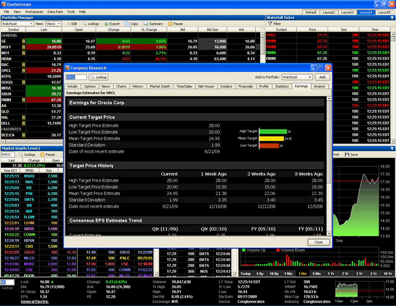
Task: Switch to the Analyst tab
Action: coord(319,86)
